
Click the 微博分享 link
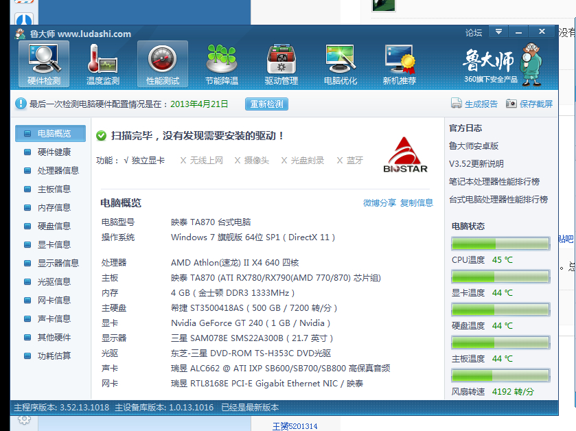pos(380,202)
